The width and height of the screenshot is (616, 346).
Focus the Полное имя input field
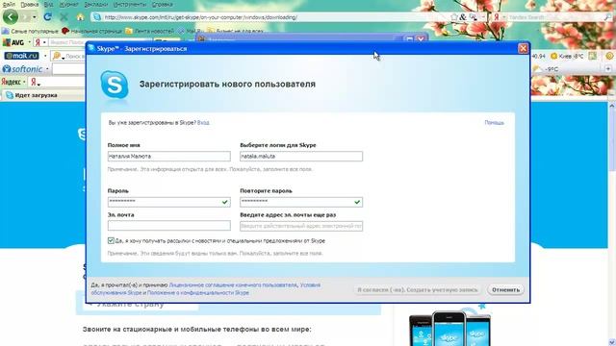point(169,156)
